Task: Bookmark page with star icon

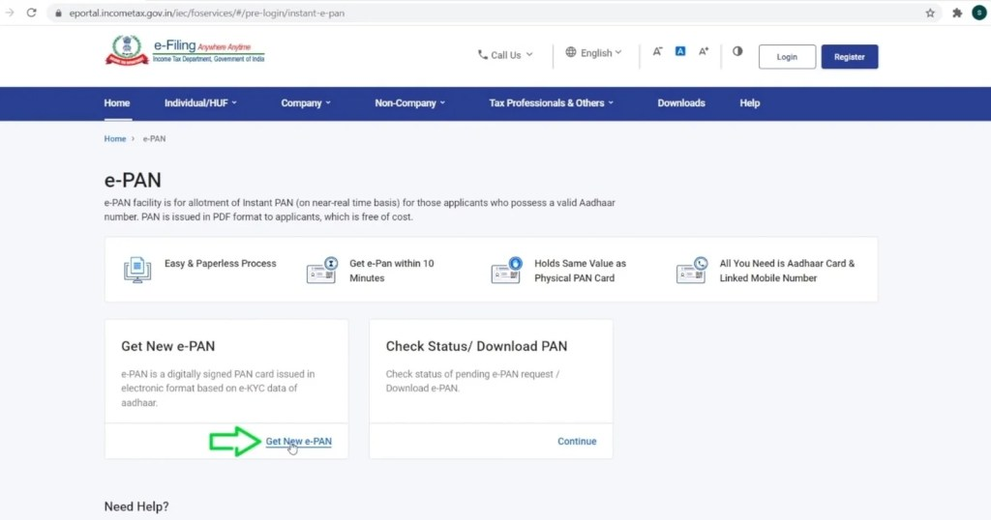Action: click(x=930, y=13)
